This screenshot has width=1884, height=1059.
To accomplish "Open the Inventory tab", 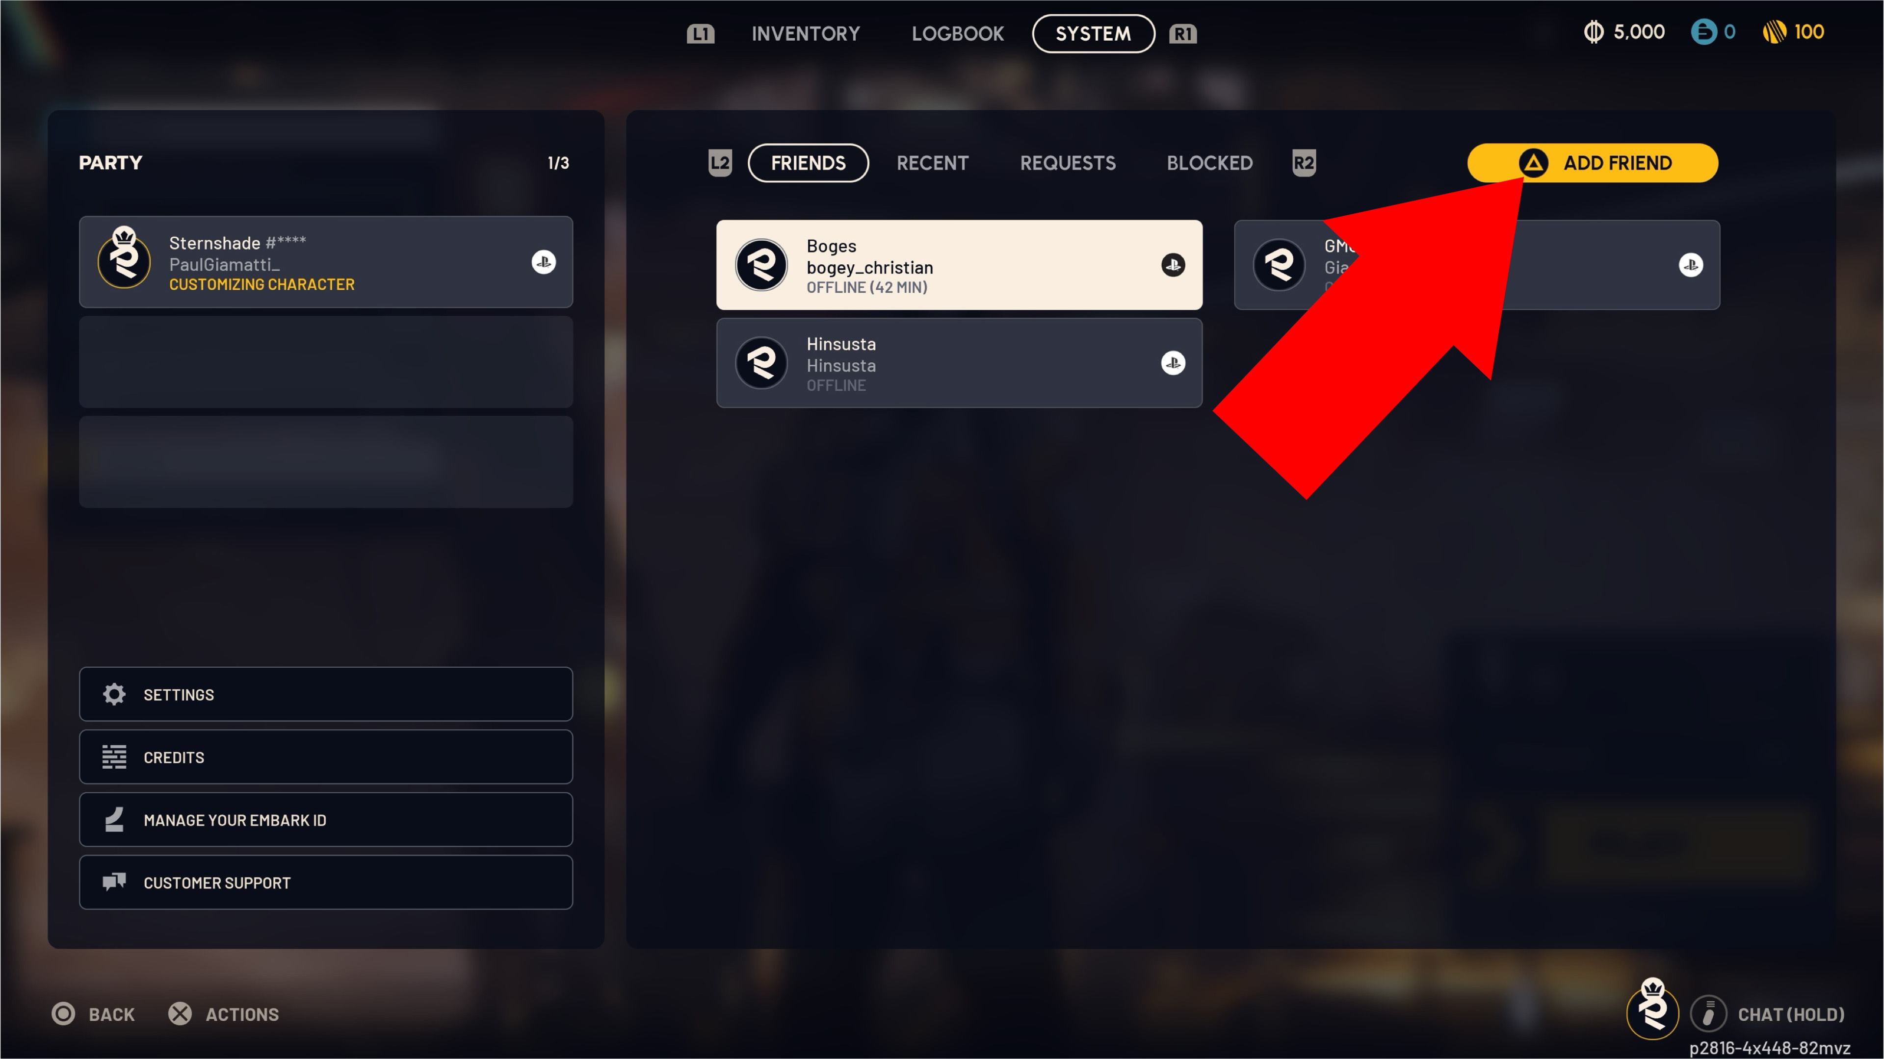I will pos(805,34).
